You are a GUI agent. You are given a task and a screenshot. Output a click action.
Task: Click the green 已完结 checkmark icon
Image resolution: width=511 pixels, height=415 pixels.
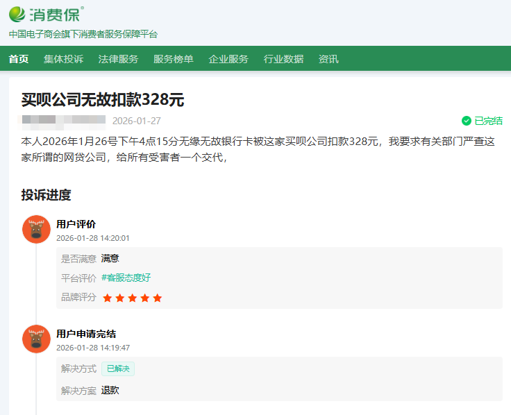[x=467, y=121]
